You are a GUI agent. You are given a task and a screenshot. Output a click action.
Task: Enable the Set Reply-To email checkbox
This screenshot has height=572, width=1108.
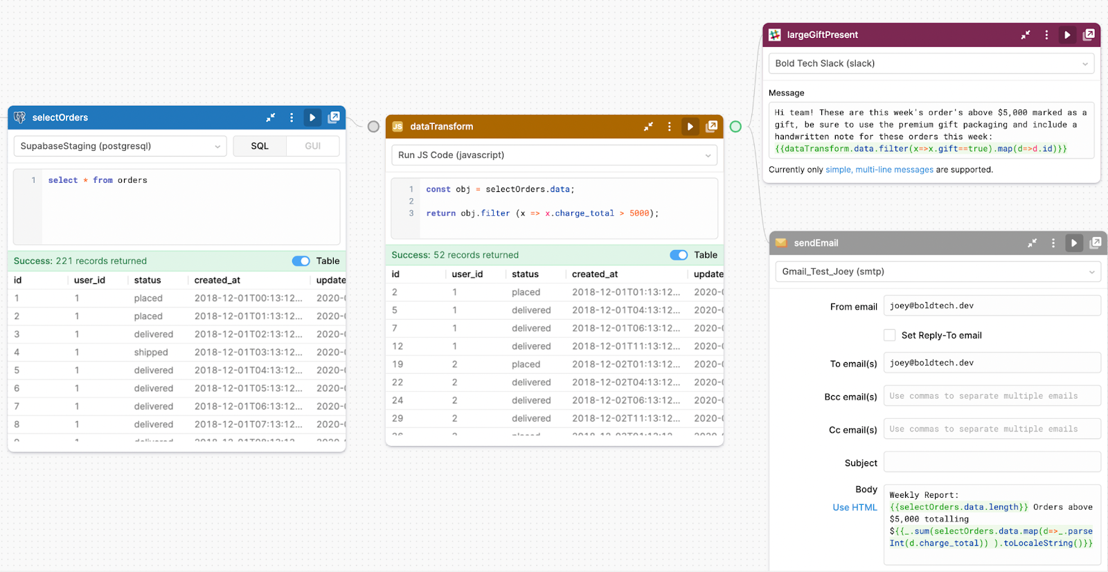(x=890, y=335)
